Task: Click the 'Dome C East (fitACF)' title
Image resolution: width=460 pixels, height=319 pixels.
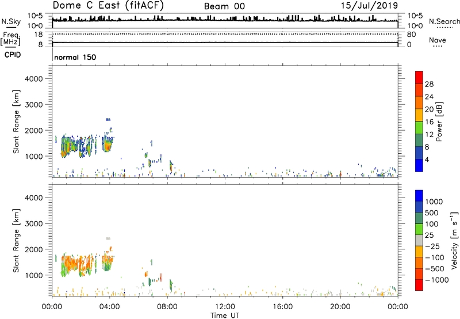Action: tap(108, 5)
